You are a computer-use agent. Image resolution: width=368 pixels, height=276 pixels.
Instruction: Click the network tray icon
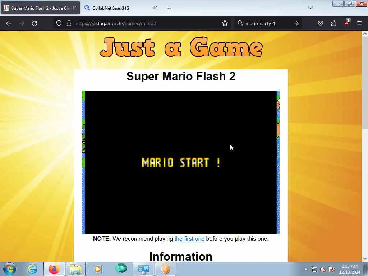(314, 270)
